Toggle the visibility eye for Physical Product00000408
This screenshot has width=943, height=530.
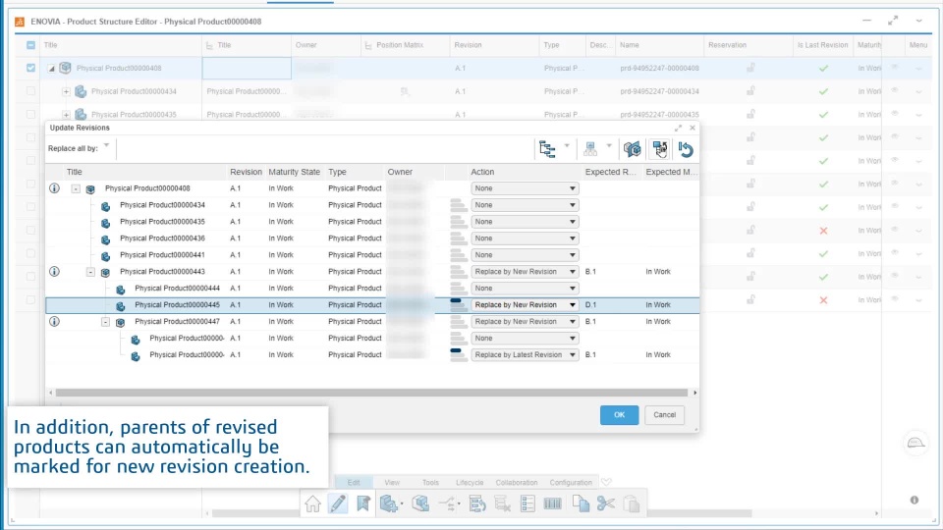click(x=895, y=68)
